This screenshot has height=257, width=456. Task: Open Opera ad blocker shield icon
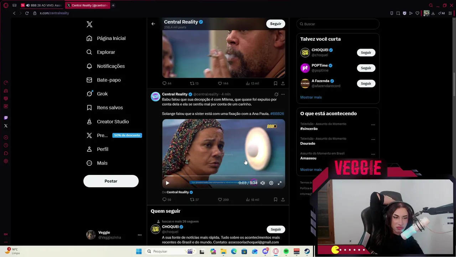(x=404, y=13)
